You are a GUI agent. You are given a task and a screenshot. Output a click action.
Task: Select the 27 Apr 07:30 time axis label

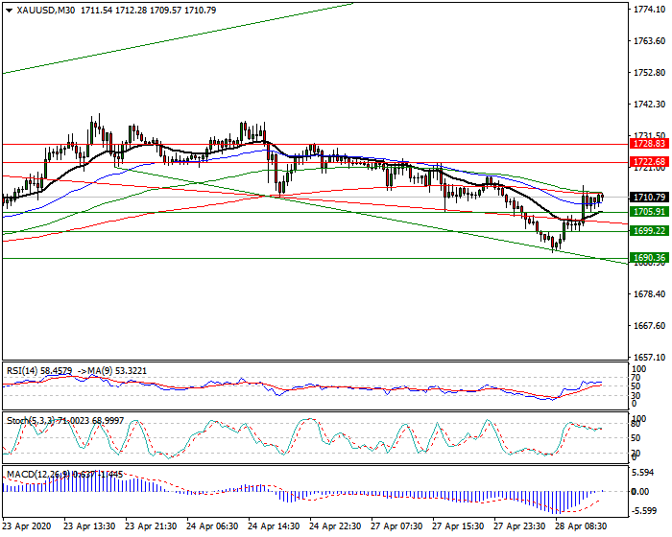point(396,526)
